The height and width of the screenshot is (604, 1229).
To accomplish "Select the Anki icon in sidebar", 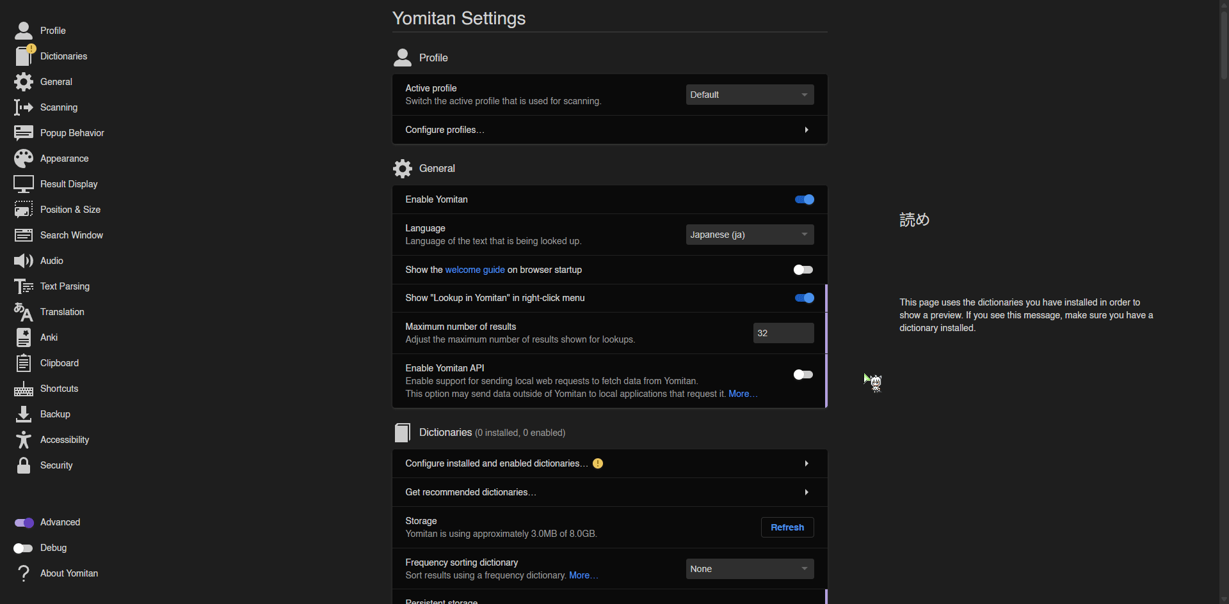I will (x=24, y=337).
